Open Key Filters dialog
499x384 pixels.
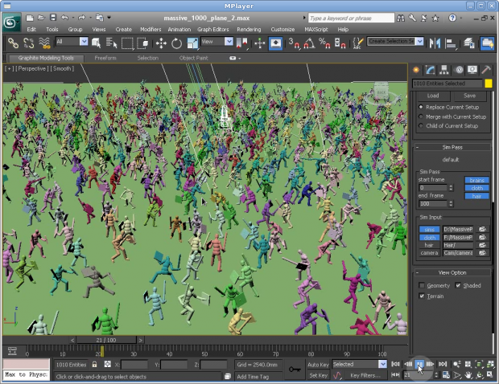click(x=365, y=375)
